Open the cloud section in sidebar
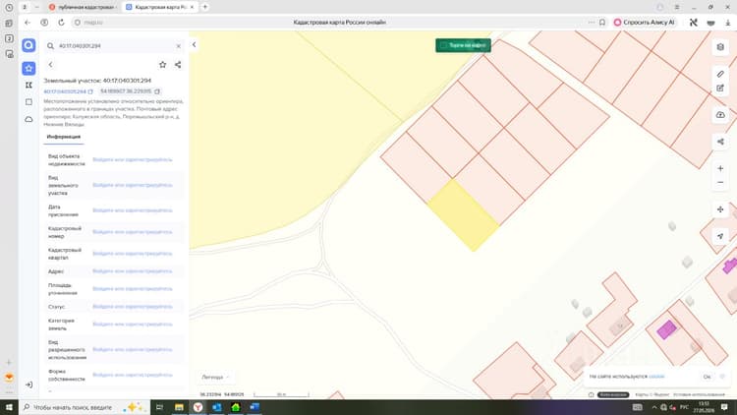This screenshot has height=415, width=737. [28, 120]
